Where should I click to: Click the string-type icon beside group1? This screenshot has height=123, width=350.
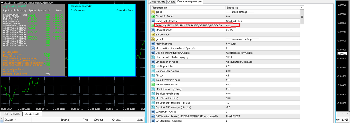[153, 12]
